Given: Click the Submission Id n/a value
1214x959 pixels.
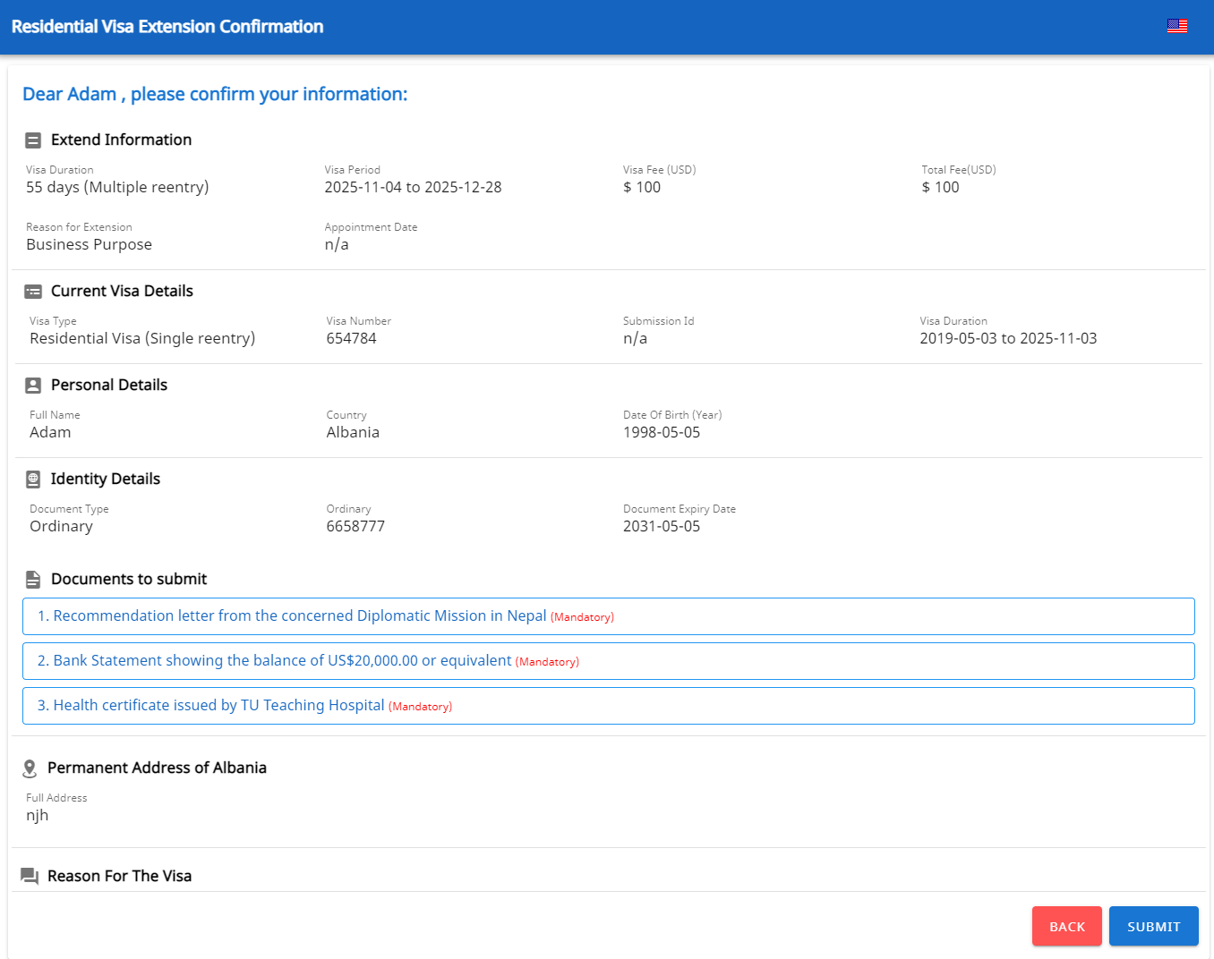Looking at the screenshot, I should pyautogui.click(x=635, y=338).
